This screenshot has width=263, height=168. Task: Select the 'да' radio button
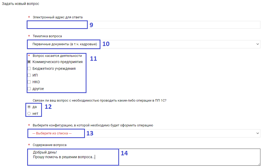point(29,107)
